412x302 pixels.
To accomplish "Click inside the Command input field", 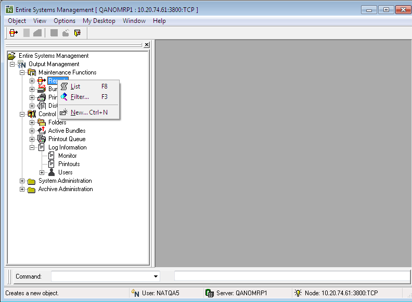I will [x=102, y=276].
